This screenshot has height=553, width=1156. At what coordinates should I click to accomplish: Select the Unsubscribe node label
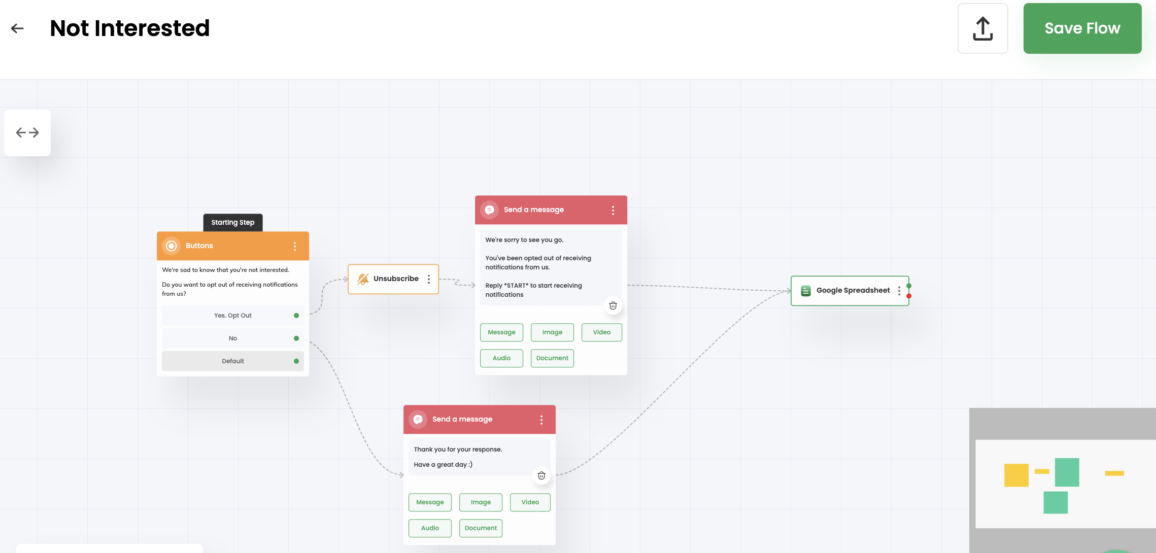[x=396, y=279]
